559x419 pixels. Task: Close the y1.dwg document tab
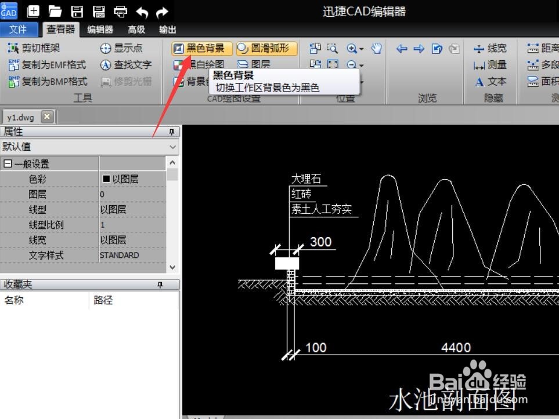(47, 116)
